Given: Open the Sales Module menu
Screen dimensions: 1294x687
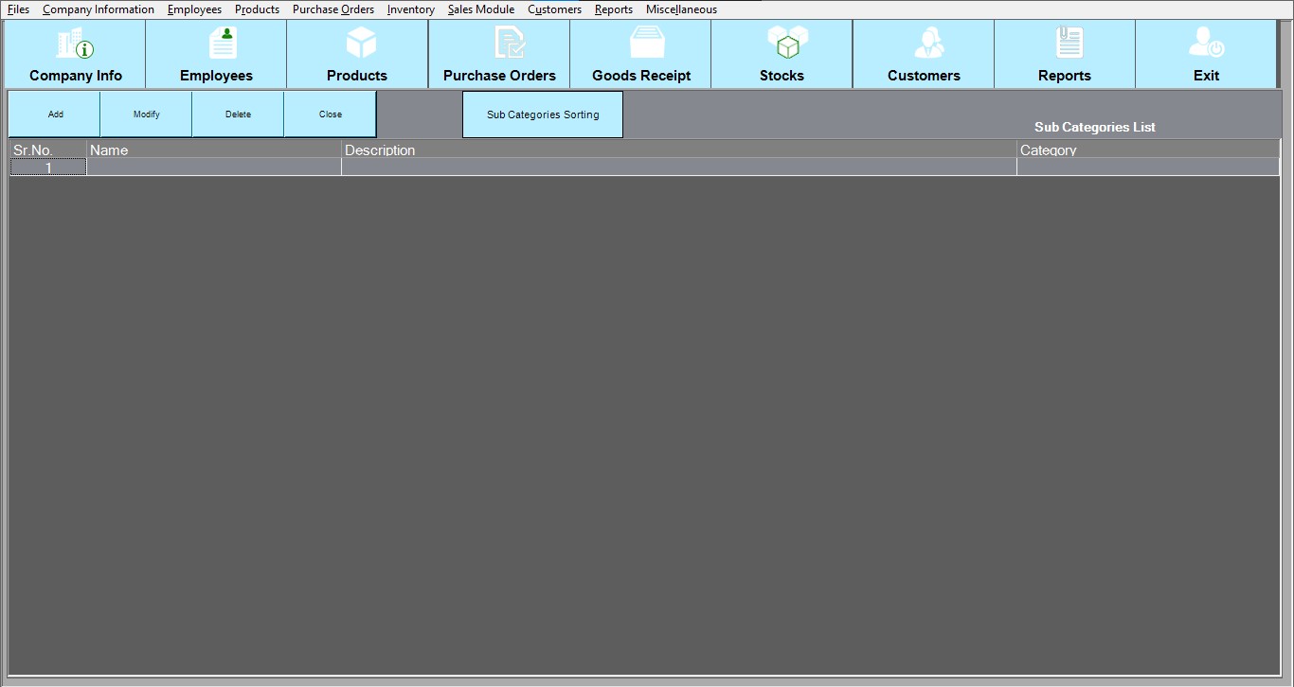Looking at the screenshot, I should point(481,9).
